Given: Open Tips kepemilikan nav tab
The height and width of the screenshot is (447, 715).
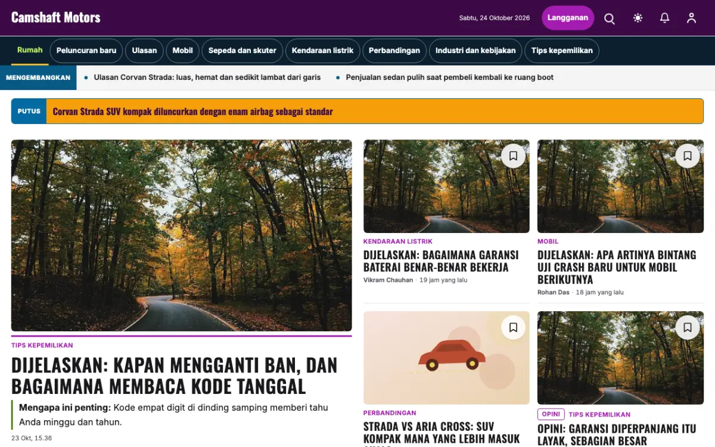Looking at the screenshot, I should coord(562,51).
